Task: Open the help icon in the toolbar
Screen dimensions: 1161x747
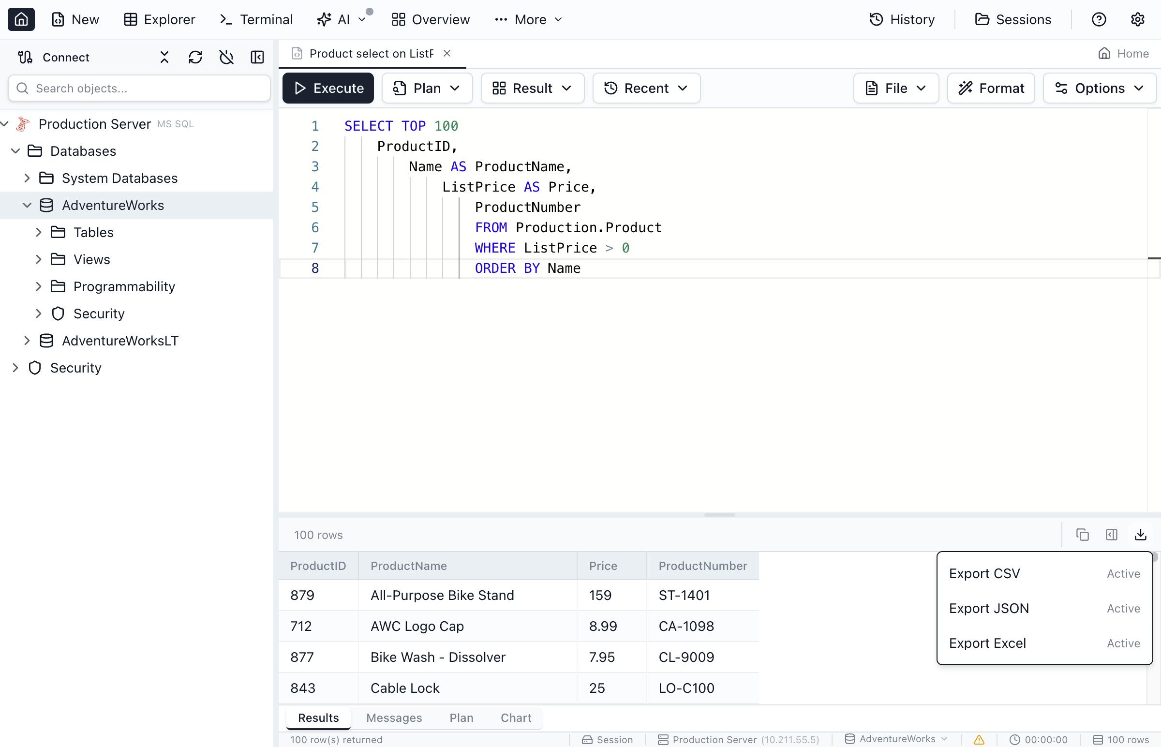Action: 1099,19
